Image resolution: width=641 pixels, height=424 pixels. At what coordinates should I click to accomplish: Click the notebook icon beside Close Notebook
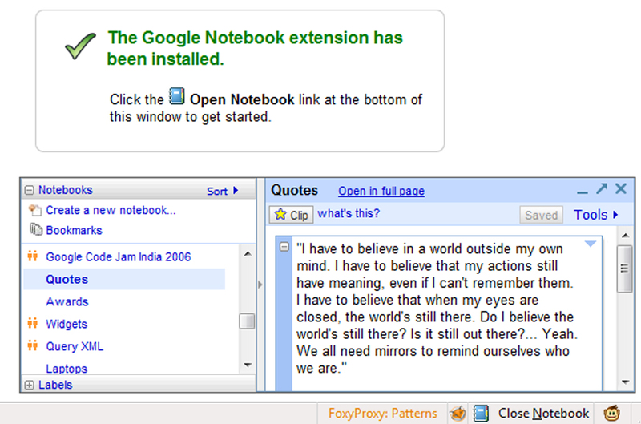point(482,414)
